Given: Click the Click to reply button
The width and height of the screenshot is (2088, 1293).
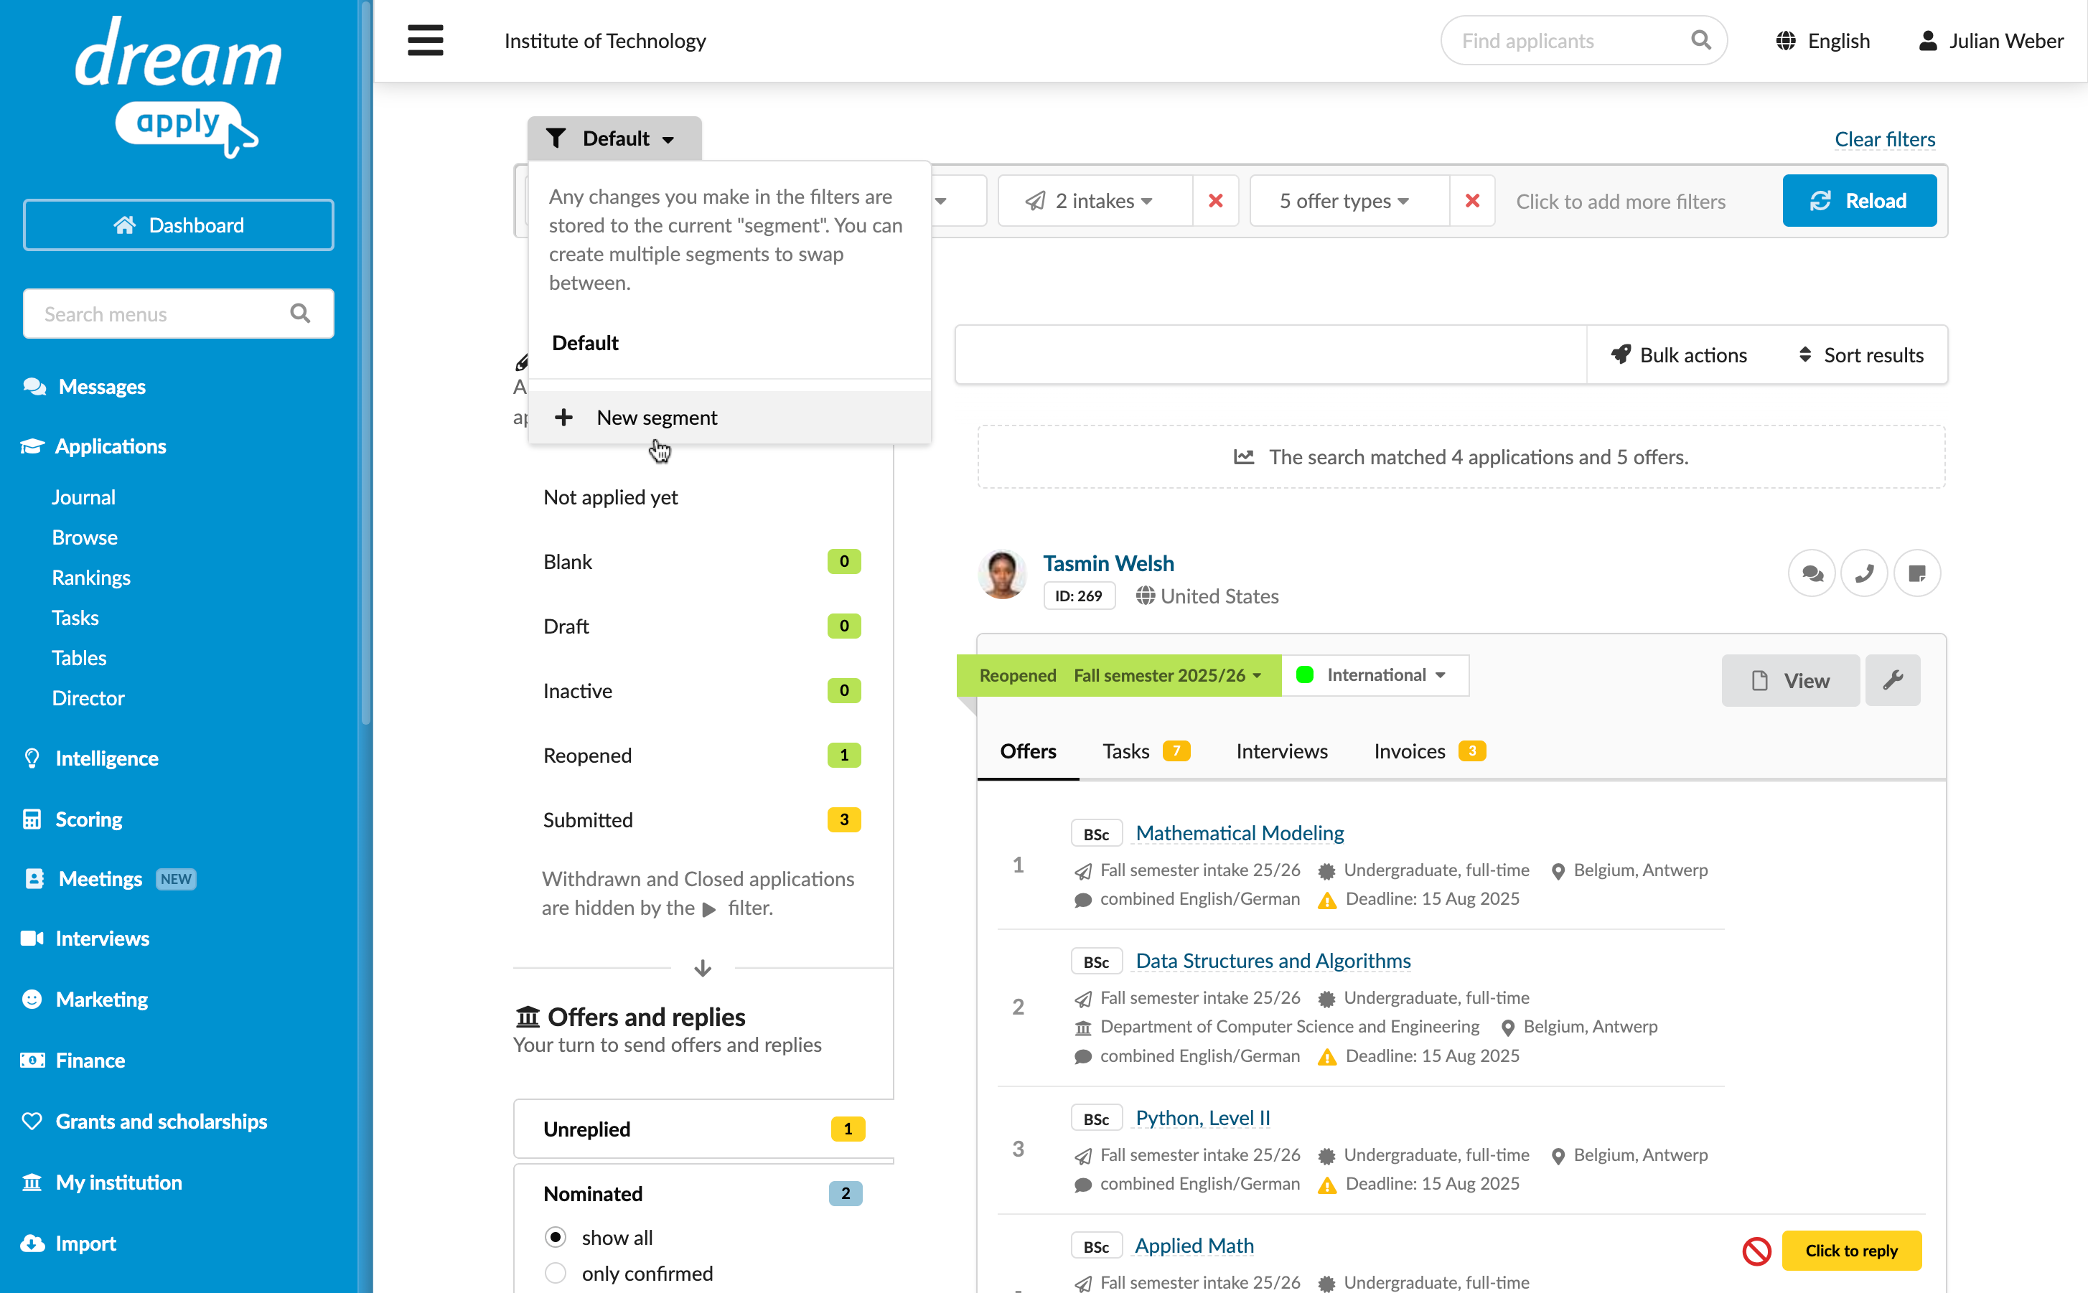Looking at the screenshot, I should [x=1851, y=1250].
